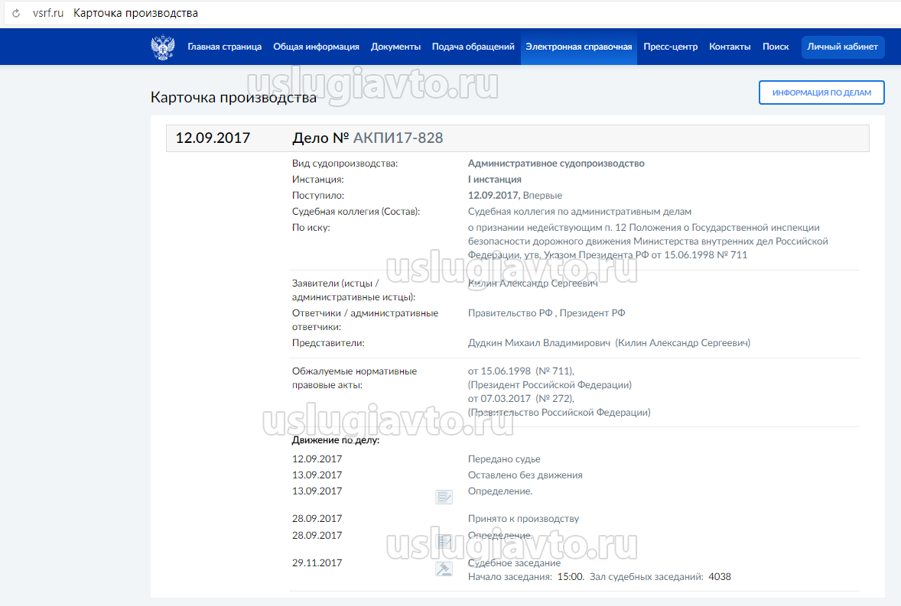Open the Пресс-центр menu item
Viewport: 901px width, 606px height.
670,47
